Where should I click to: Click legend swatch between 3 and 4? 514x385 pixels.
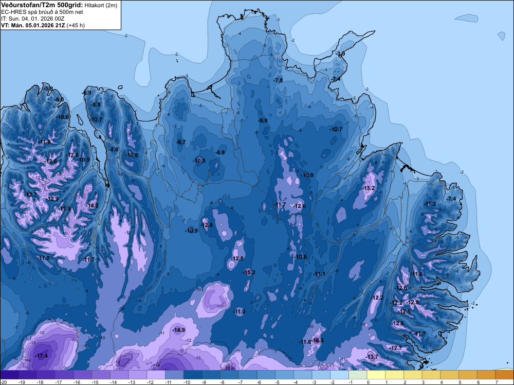coord(431,375)
